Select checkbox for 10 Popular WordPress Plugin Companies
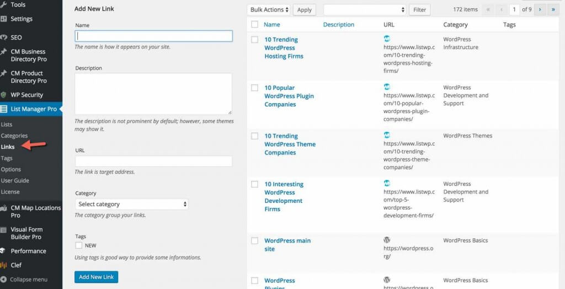565x289 pixels. click(x=254, y=88)
